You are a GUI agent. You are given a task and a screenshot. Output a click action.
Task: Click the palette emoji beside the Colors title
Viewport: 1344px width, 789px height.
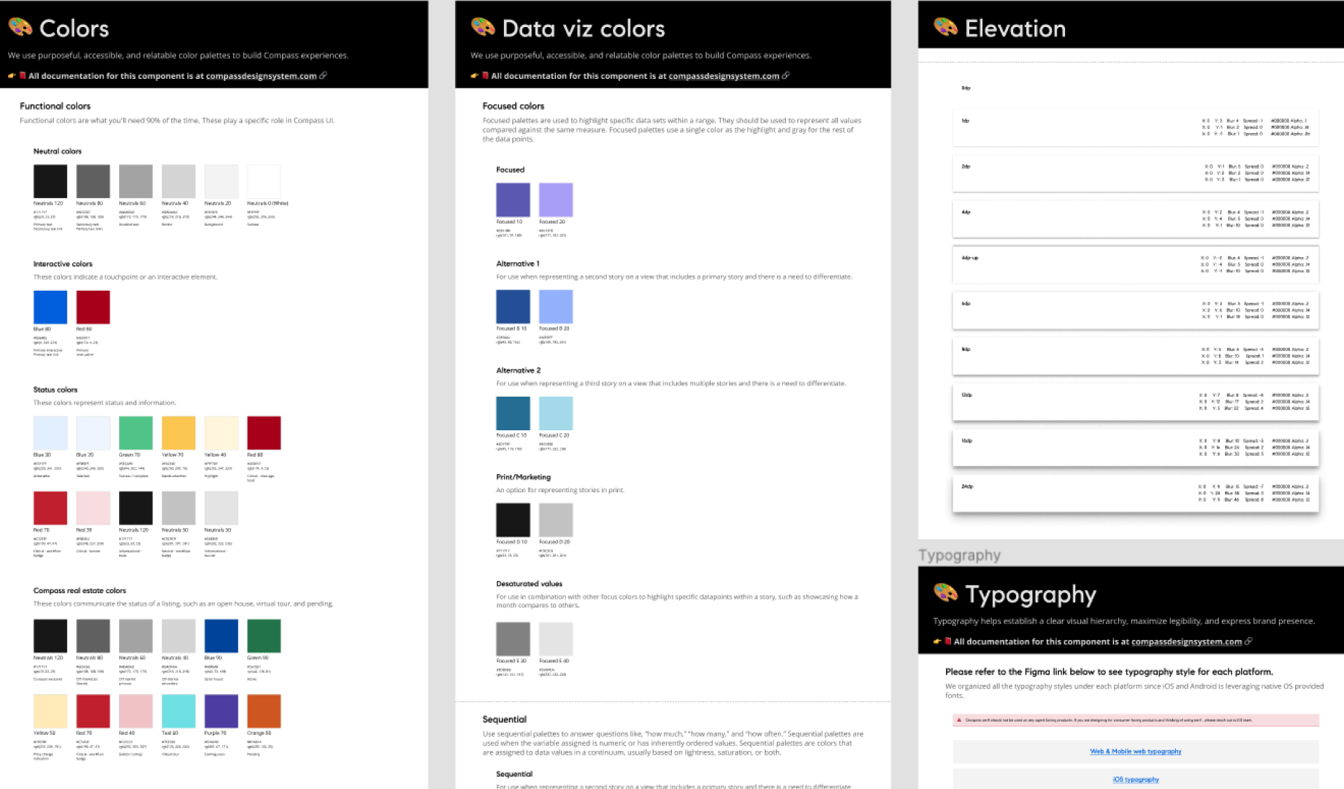20,28
